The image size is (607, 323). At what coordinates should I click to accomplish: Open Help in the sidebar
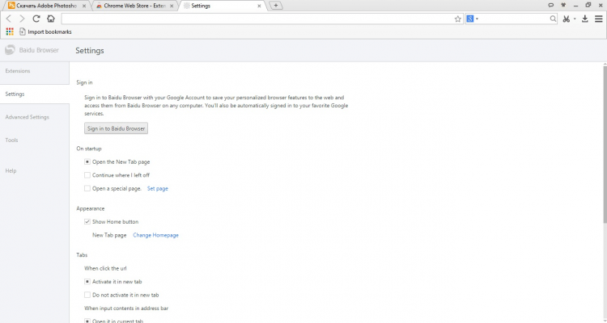coord(11,170)
